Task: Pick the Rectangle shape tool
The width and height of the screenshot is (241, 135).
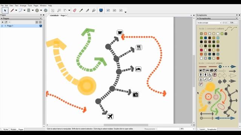Action: 29,10
